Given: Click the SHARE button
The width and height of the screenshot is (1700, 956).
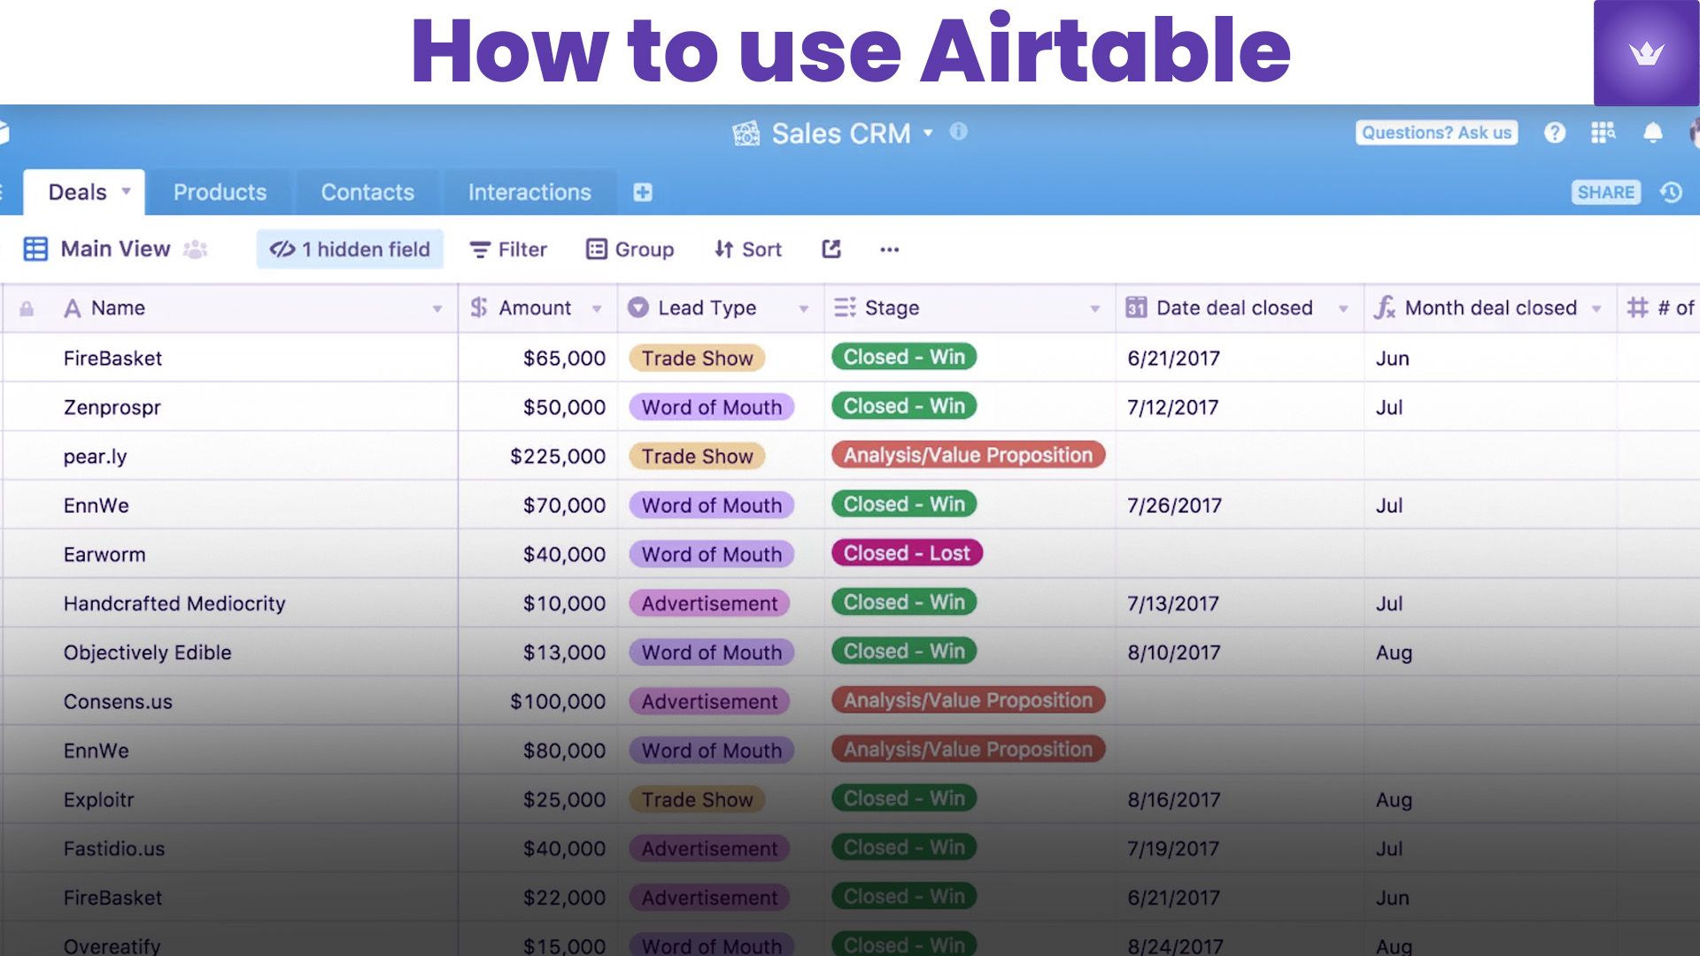Looking at the screenshot, I should (x=1605, y=192).
